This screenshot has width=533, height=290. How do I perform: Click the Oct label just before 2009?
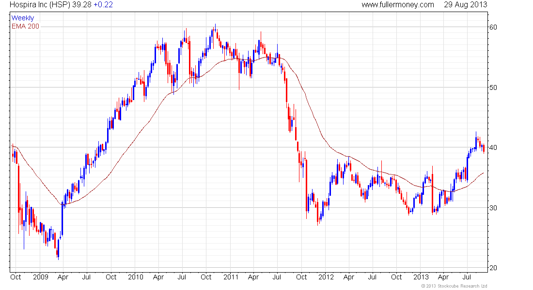(x=16, y=277)
